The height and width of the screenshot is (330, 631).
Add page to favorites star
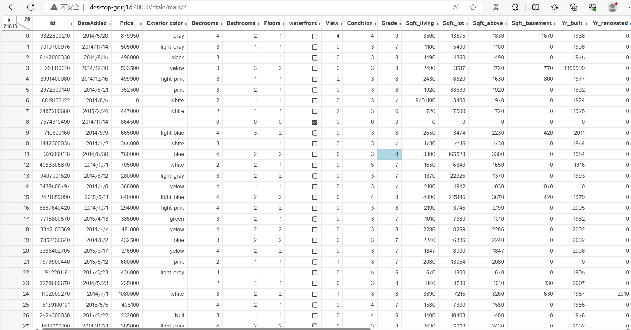[473, 7]
